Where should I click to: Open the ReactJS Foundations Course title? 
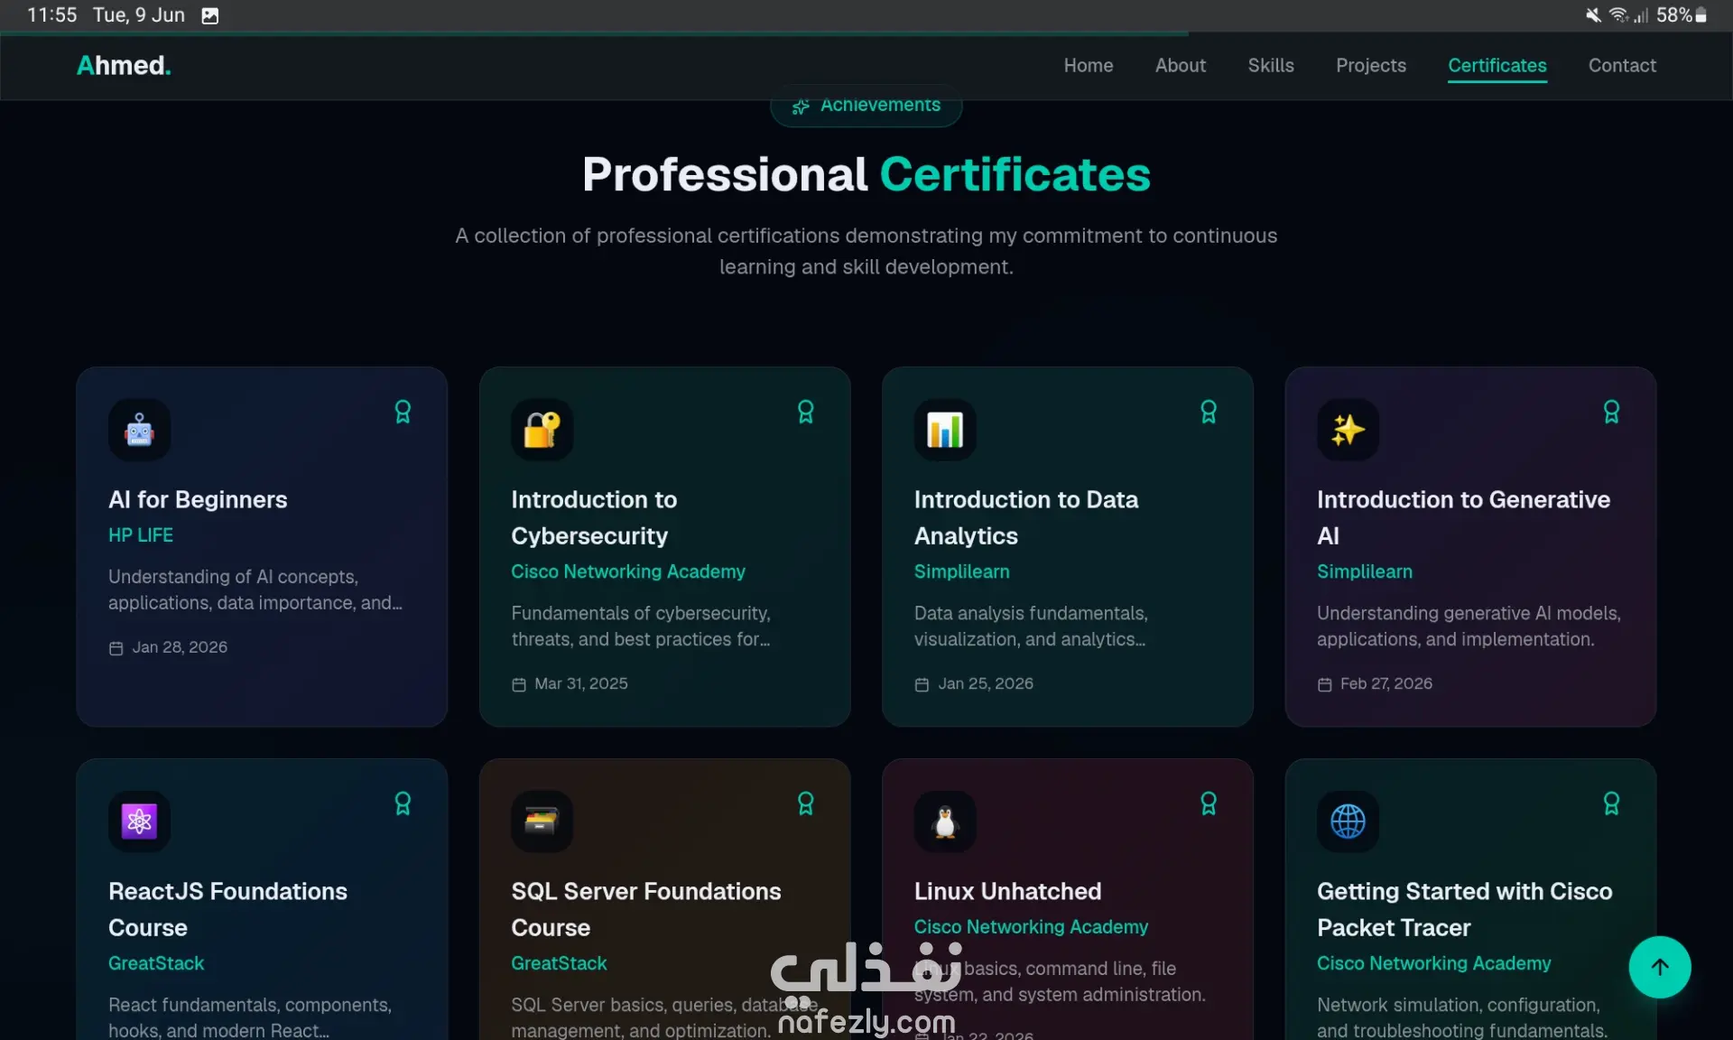coord(227,909)
